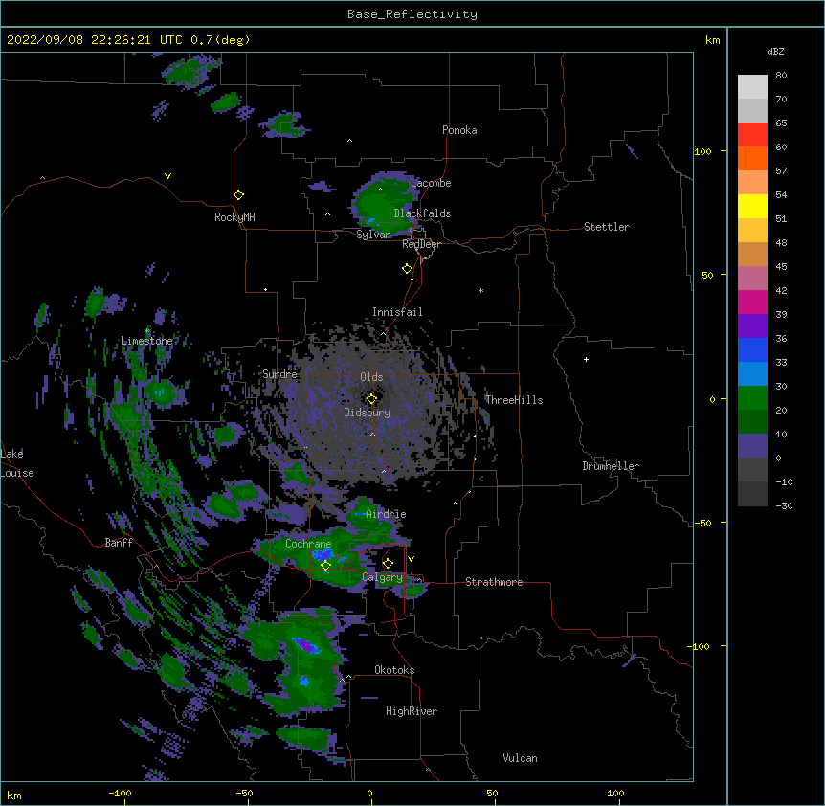Click the Drumheller label
Image resolution: width=825 pixels, height=806 pixels.
point(611,466)
